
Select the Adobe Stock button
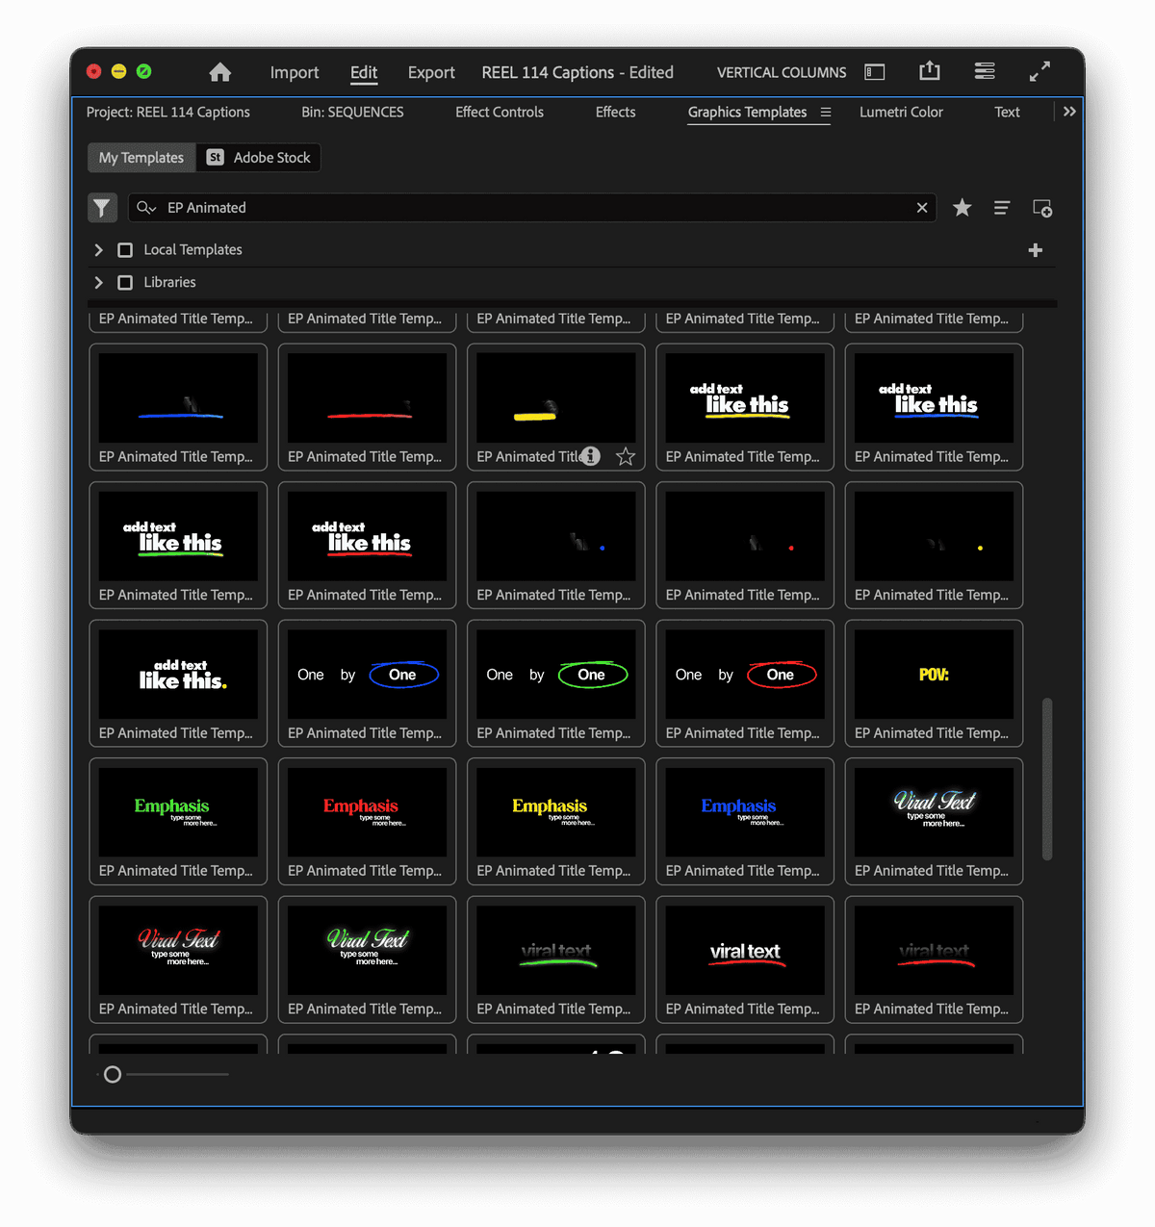pyautogui.click(x=259, y=158)
